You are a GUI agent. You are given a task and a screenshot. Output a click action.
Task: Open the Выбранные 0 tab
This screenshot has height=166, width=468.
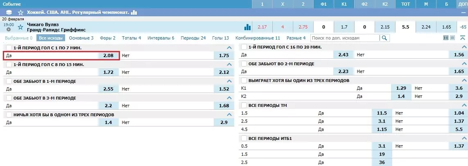[x=18, y=38]
